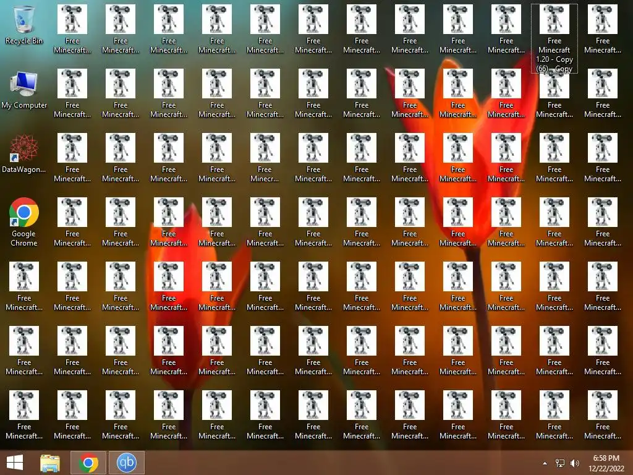Open the 6:58 PM taskbar clock
The width and height of the screenshot is (633, 475).
606,463
